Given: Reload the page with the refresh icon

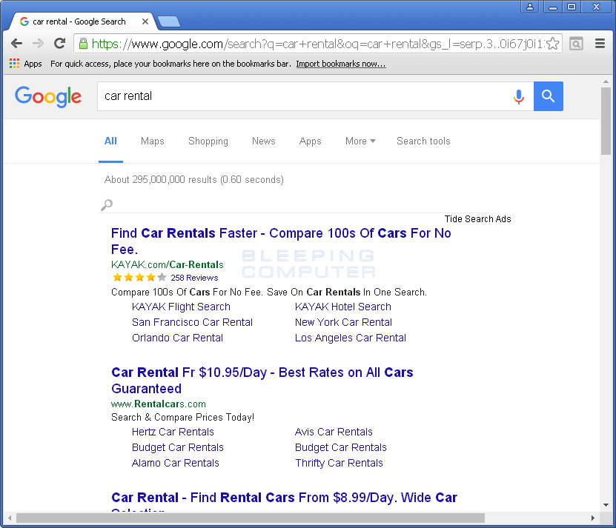Looking at the screenshot, I should (60, 44).
